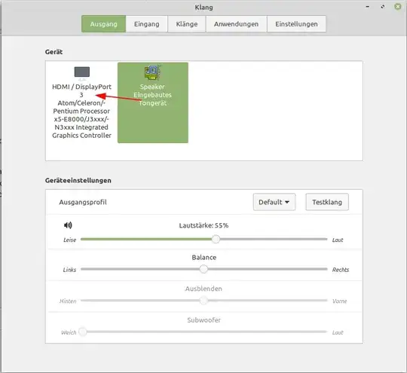
Task: Play the Testklang sound
Action: click(x=327, y=202)
